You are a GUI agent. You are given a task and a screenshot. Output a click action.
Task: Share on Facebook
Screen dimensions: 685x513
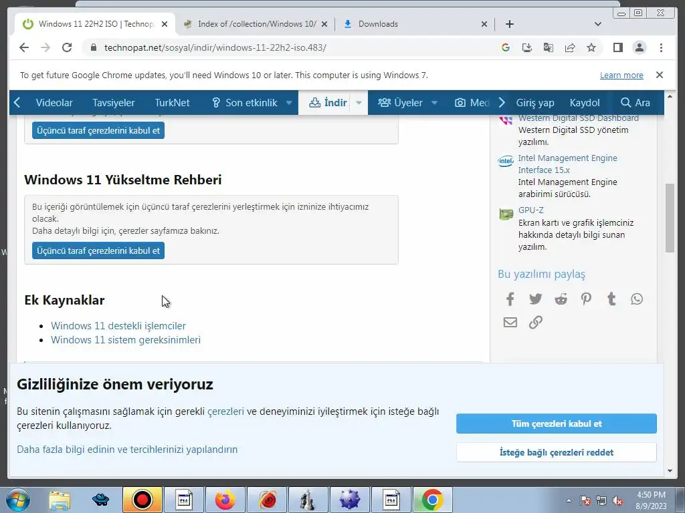click(510, 299)
